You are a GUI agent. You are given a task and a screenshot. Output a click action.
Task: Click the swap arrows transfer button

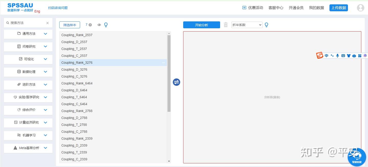click(x=177, y=82)
